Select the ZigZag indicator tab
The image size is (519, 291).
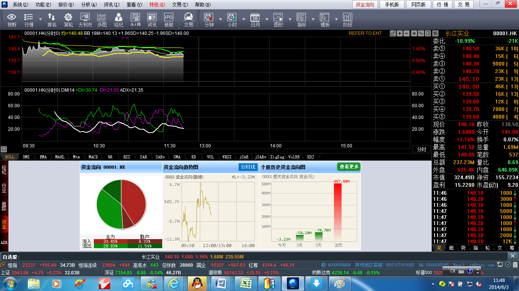(277, 157)
